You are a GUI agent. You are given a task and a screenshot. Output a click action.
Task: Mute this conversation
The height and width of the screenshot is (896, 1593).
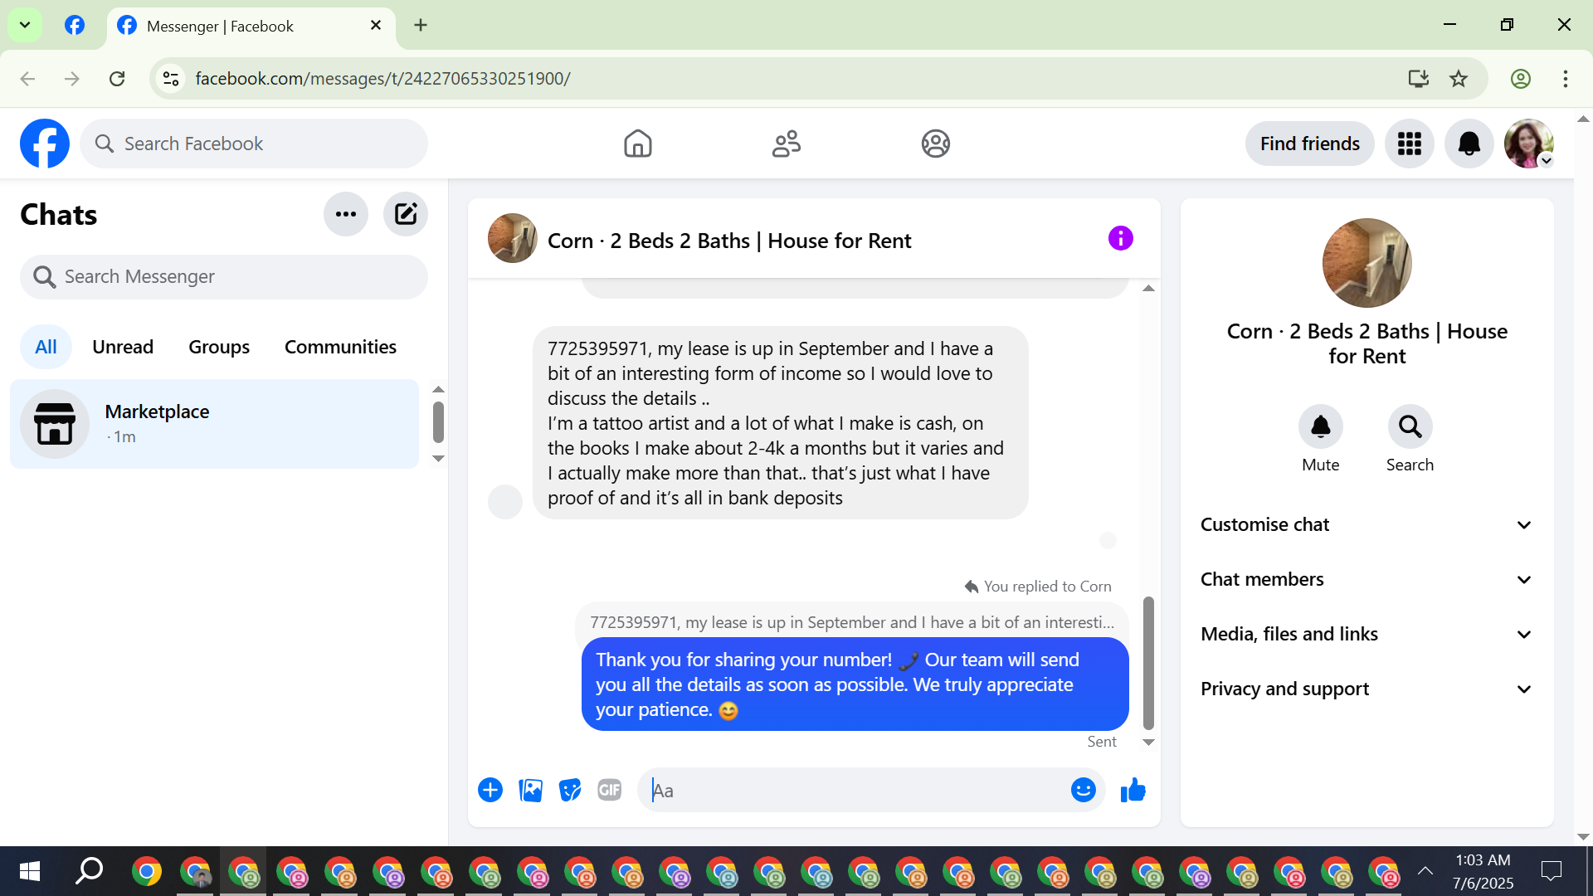[1320, 427]
